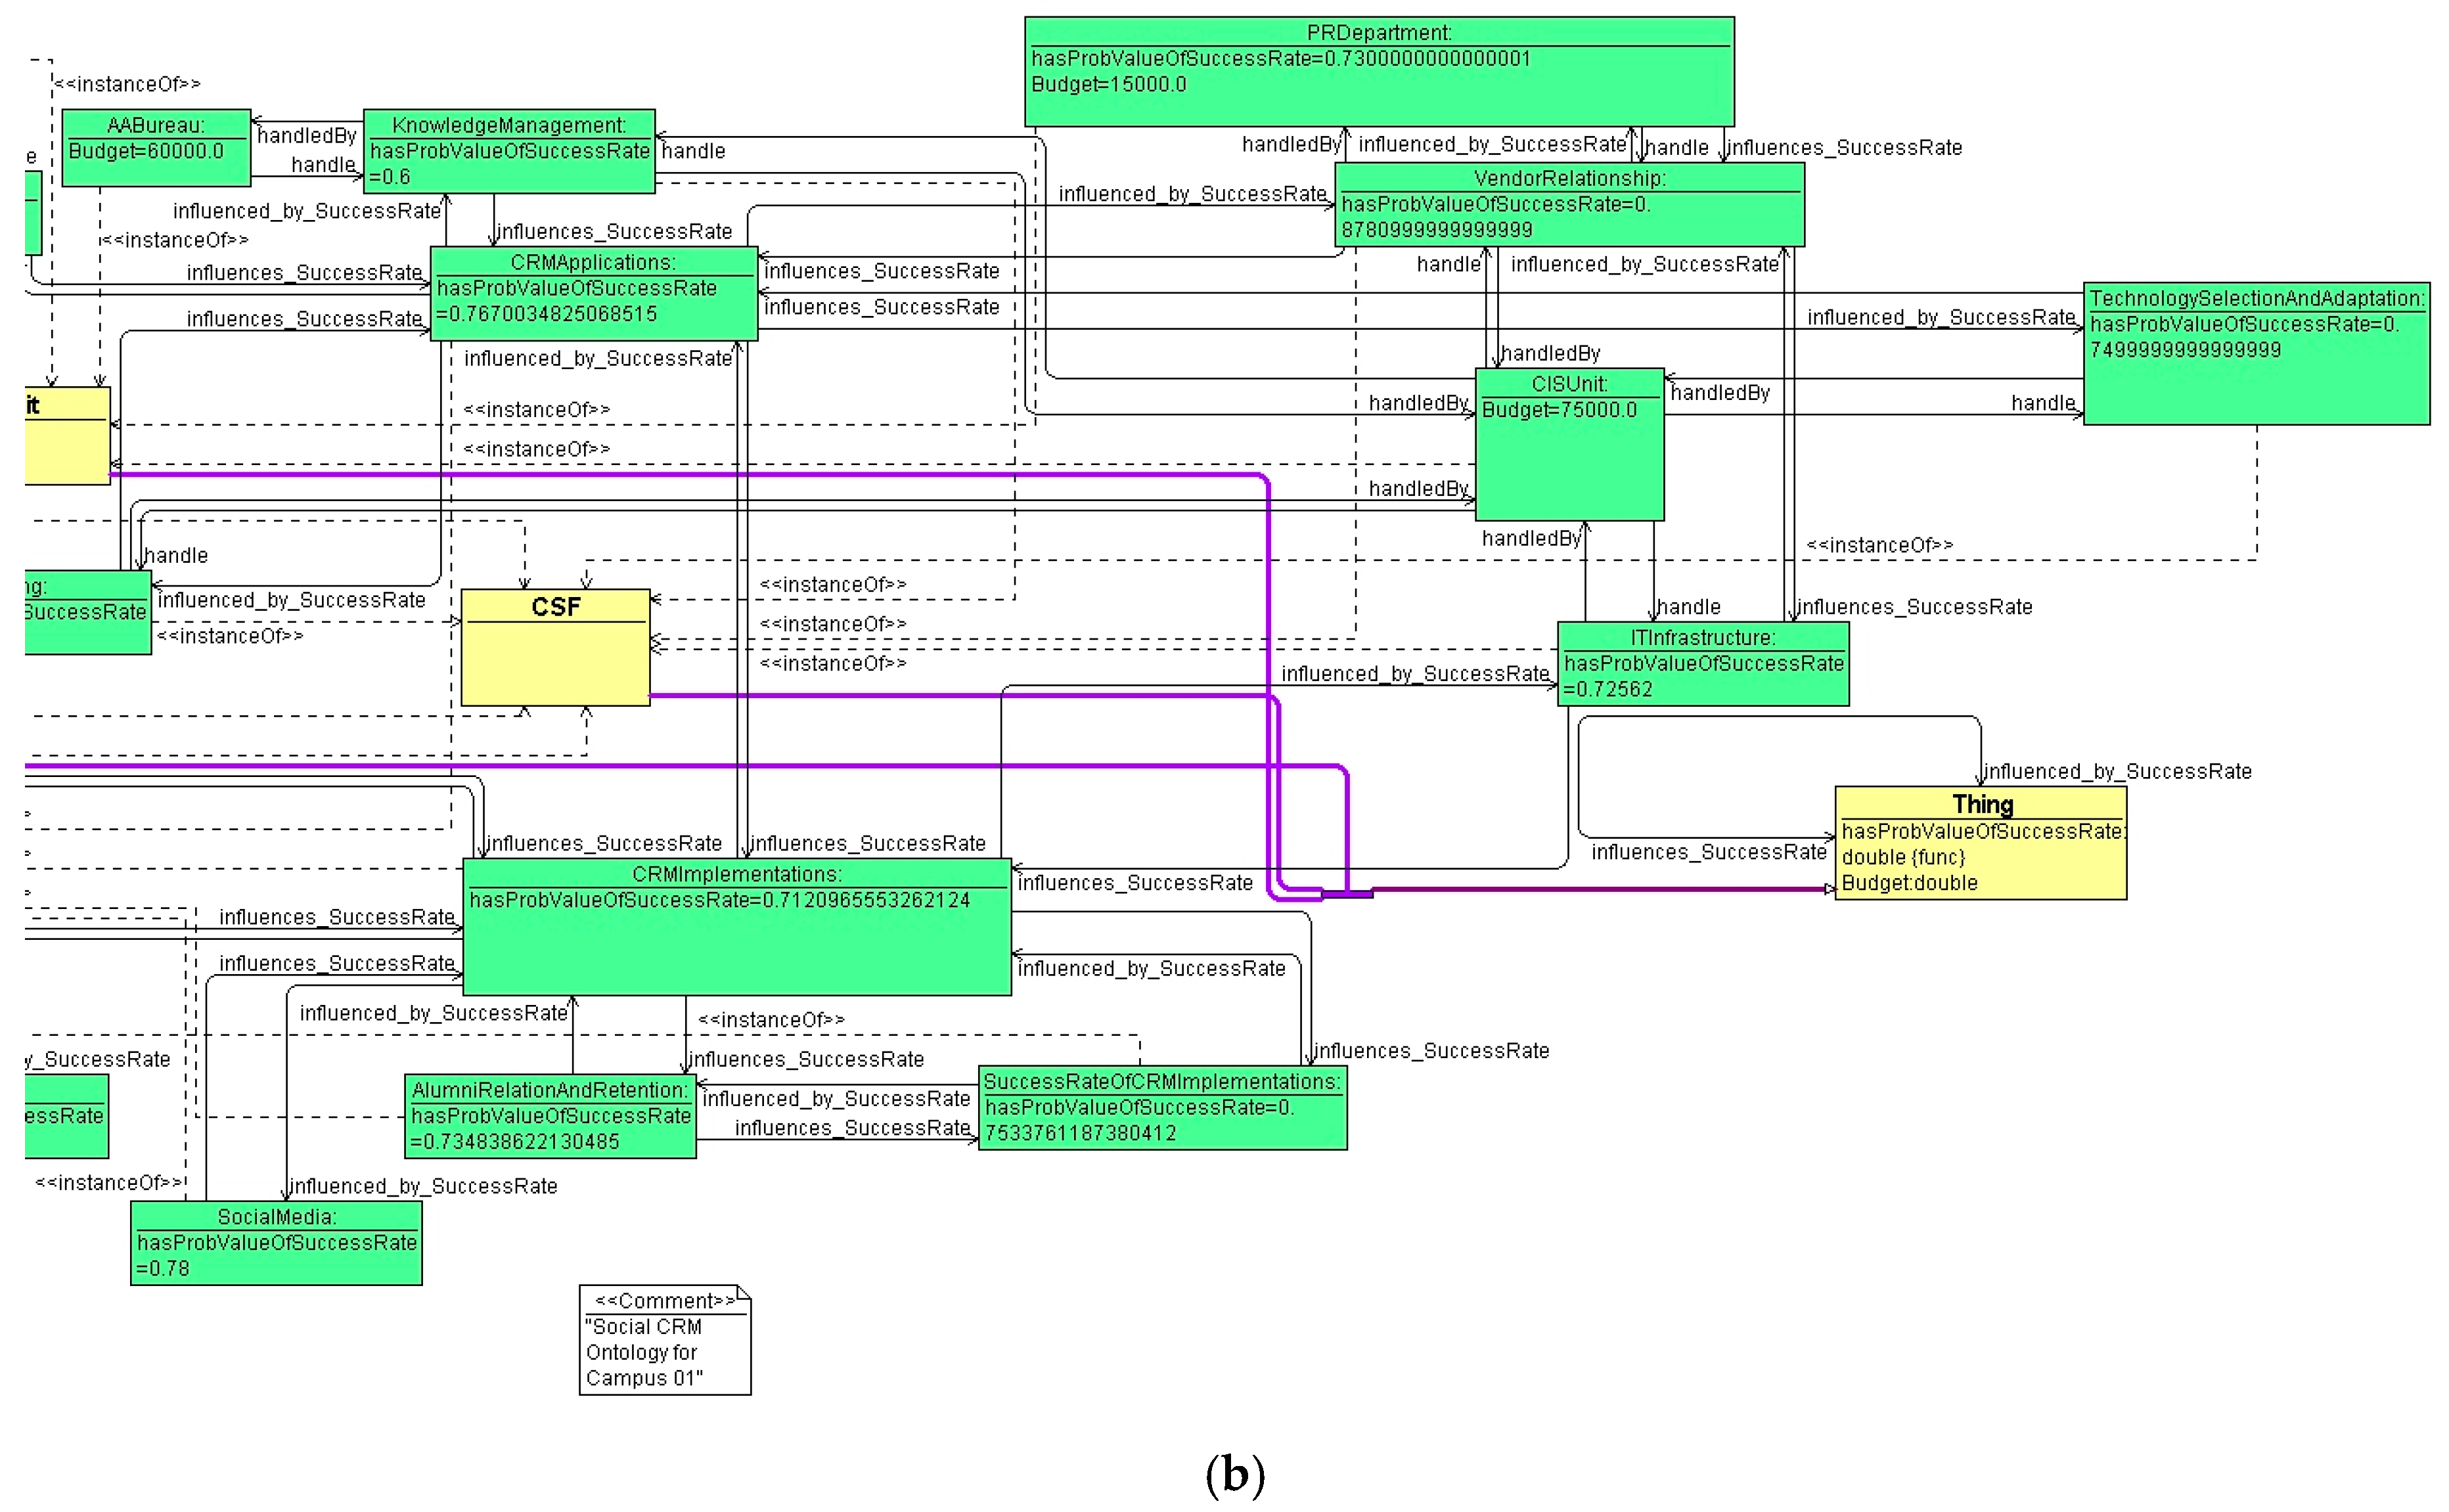The image size is (2449, 1512).
Task: Click the Budget:double attribute in Thing
Action: coord(1909,883)
